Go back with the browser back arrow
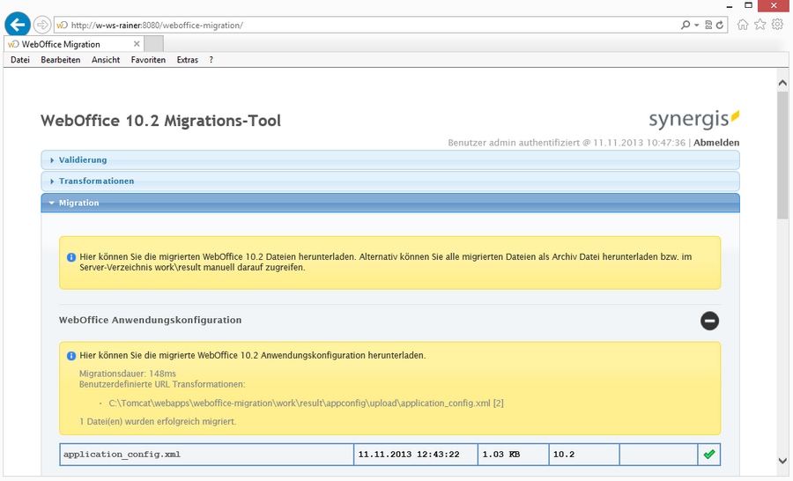Screen dimensions: 793x481 [x=18, y=25]
